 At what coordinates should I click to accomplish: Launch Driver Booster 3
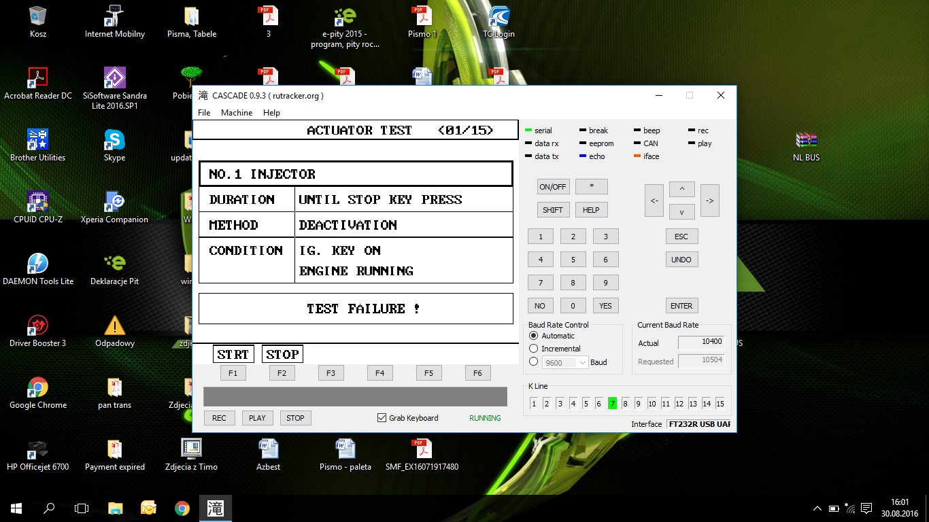pyautogui.click(x=38, y=331)
